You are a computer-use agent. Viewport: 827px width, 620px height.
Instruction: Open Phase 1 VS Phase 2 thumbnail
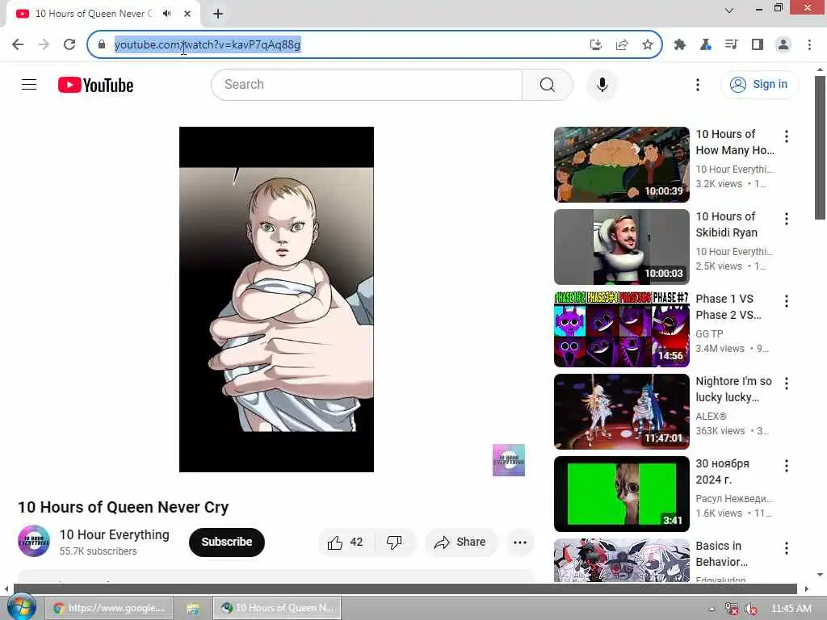click(x=621, y=329)
